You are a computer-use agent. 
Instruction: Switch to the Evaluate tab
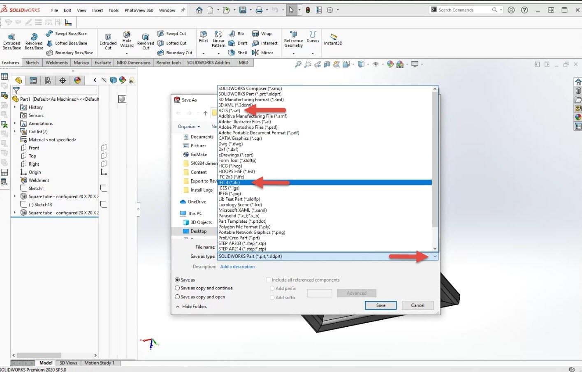pyautogui.click(x=103, y=62)
